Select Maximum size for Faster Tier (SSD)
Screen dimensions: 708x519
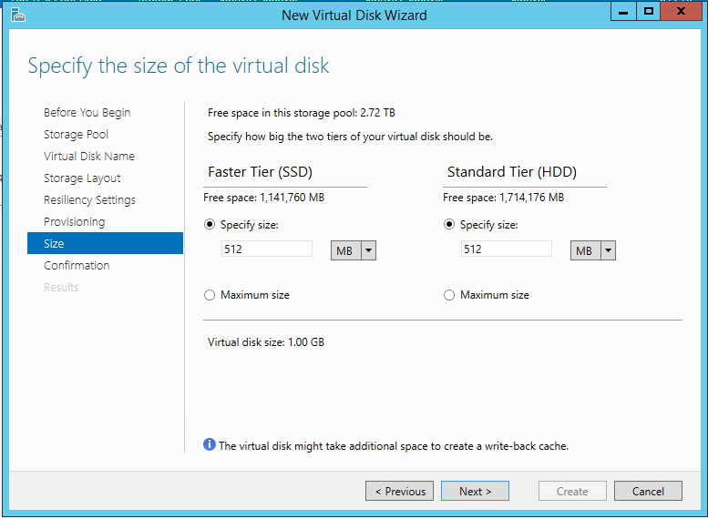pyautogui.click(x=210, y=295)
